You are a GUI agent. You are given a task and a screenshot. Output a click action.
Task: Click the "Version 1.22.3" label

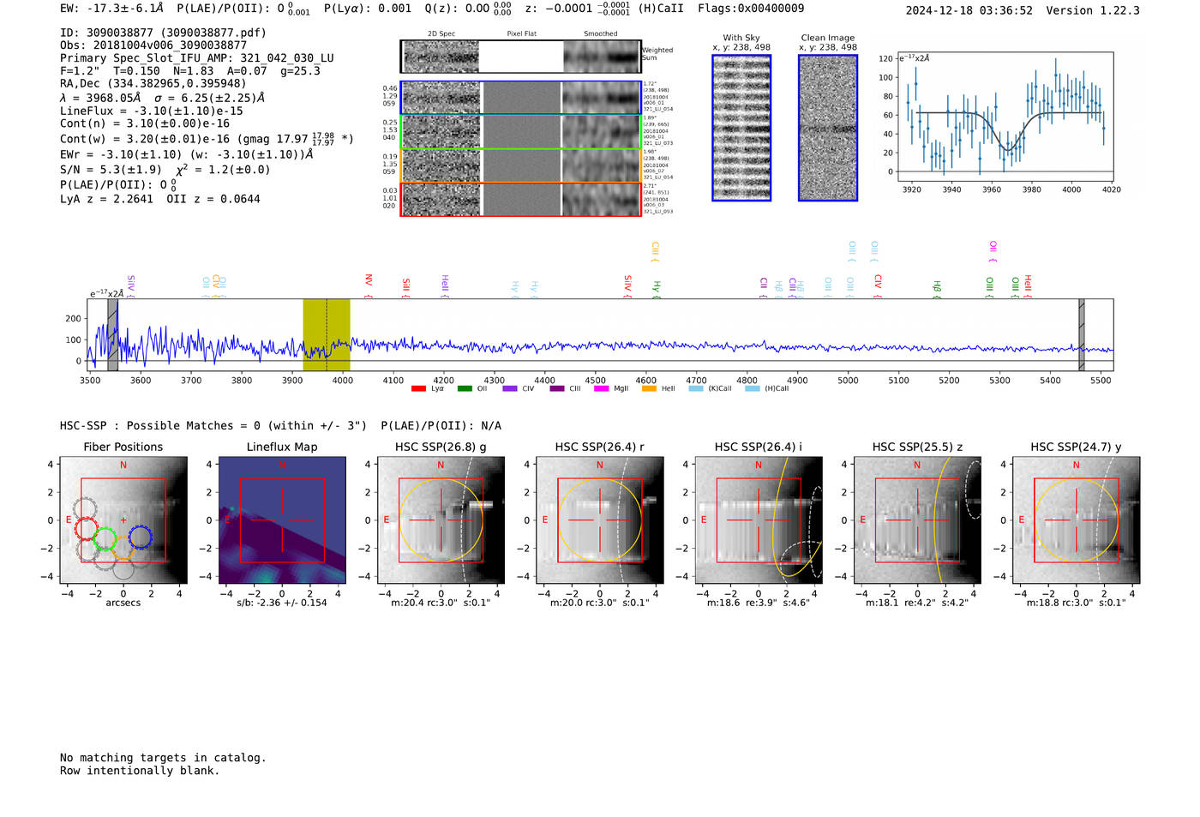[1093, 11]
